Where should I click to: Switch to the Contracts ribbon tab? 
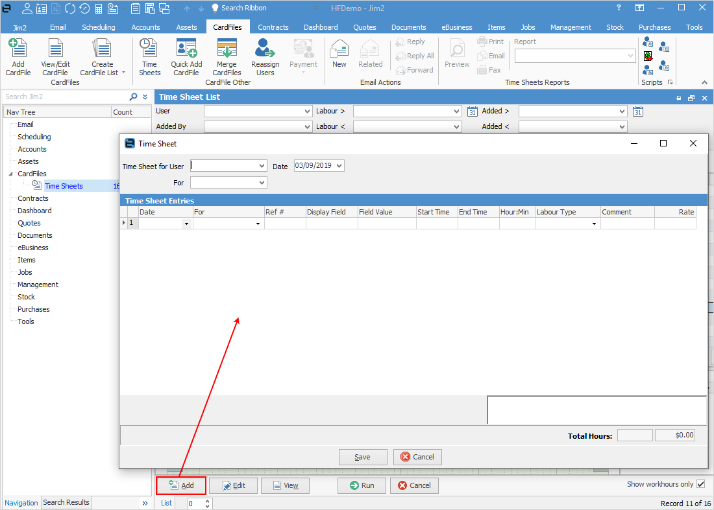click(x=273, y=27)
